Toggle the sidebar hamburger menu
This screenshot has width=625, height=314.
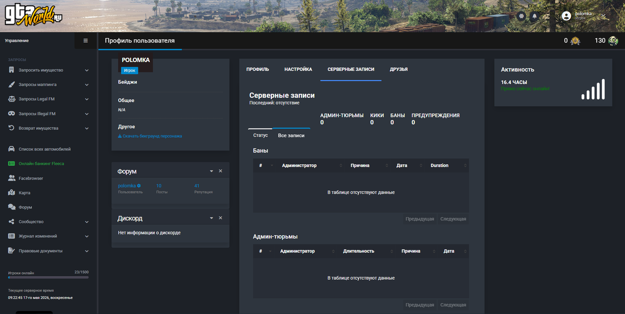86,41
